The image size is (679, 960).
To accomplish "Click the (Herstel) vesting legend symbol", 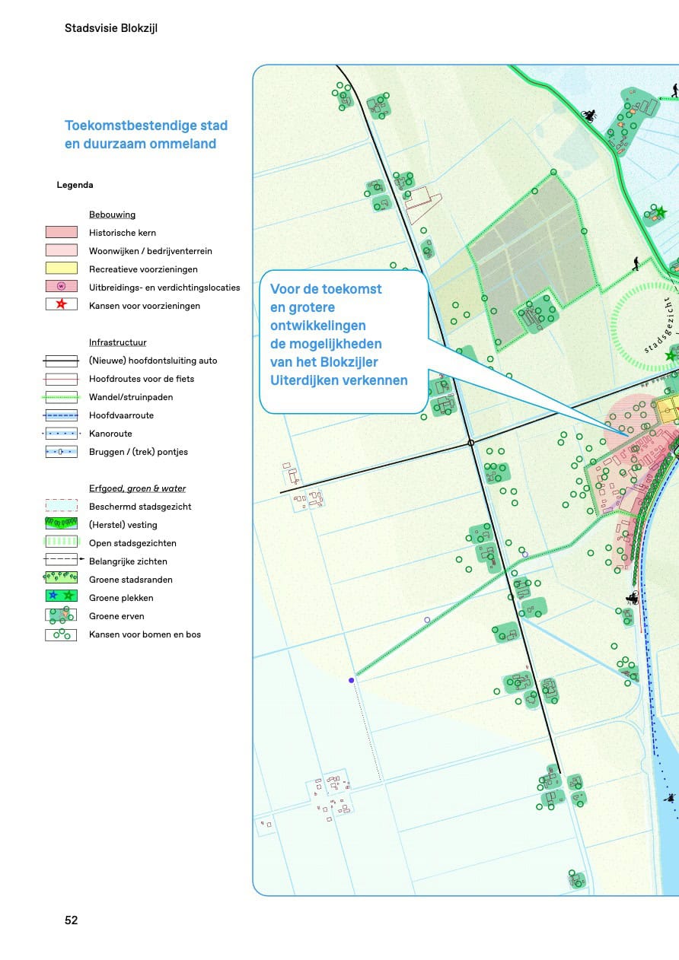I will 62,524.
